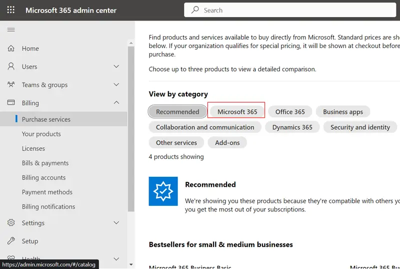Image resolution: width=400 pixels, height=269 pixels.
Task: Filter by Security and identity category
Action: coord(360,127)
